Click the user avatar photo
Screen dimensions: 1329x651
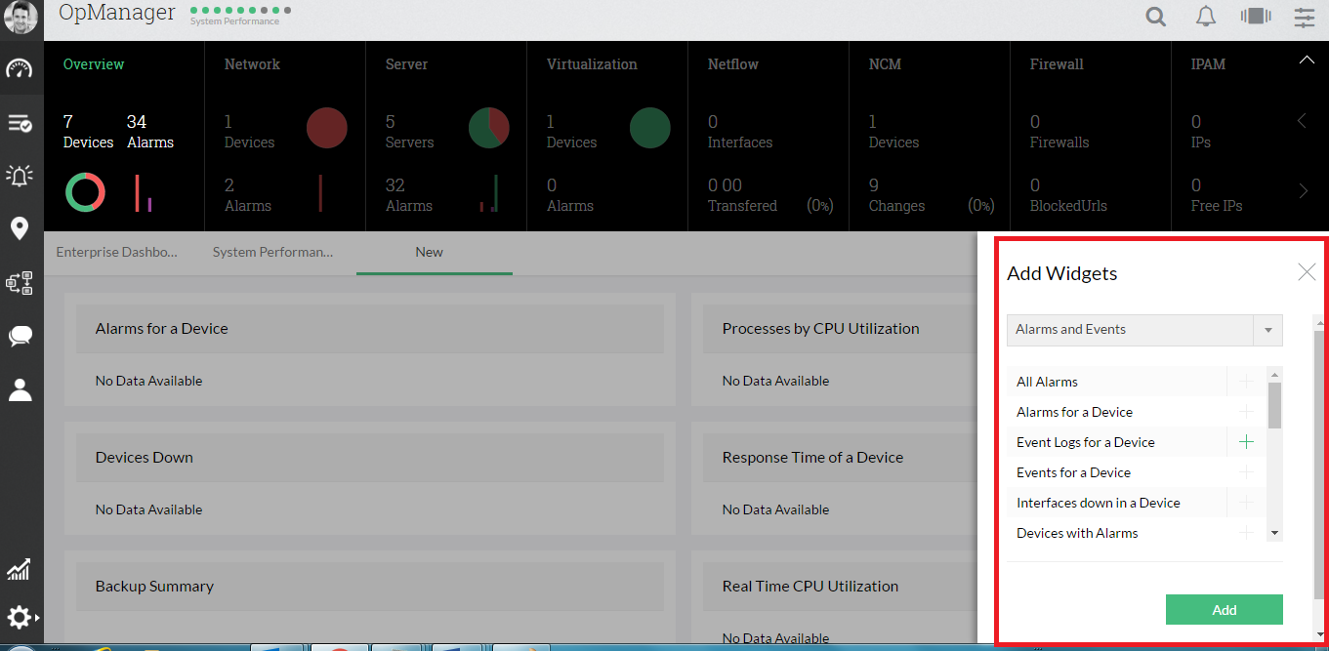tap(21, 18)
